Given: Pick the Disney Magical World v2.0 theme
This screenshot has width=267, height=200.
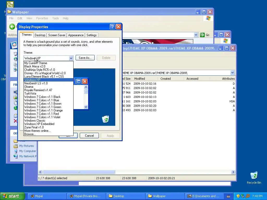Looking at the screenshot, I should click(48, 73).
